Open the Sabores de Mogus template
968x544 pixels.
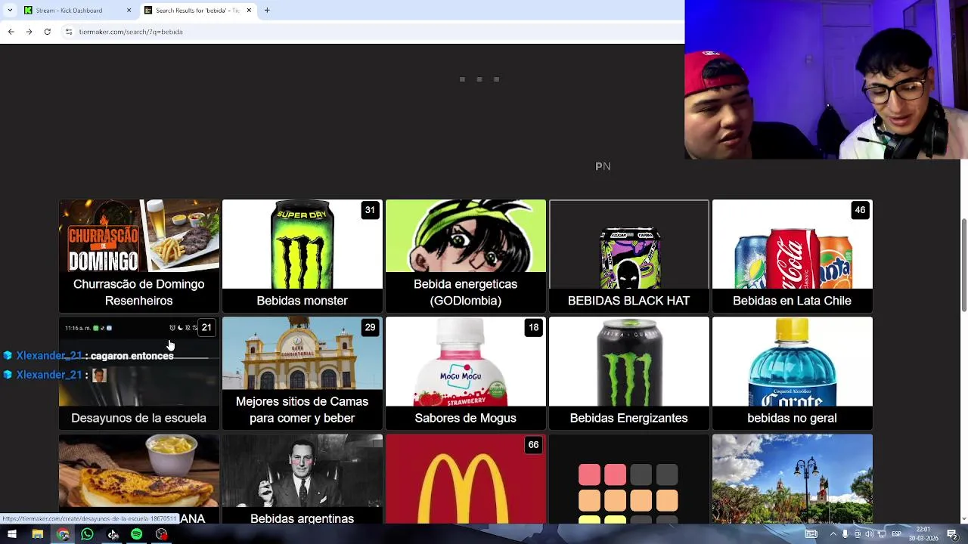(x=466, y=373)
